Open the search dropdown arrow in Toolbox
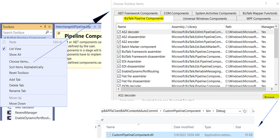 coord(51,32)
